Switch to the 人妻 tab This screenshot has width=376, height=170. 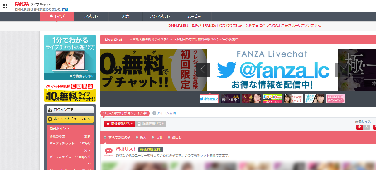[125, 17]
